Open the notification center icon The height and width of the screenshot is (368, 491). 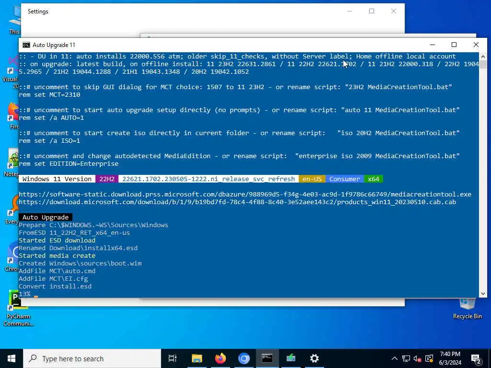coord(476,359)
